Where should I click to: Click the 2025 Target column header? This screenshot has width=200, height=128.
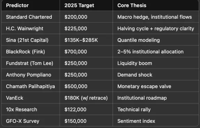79,6
